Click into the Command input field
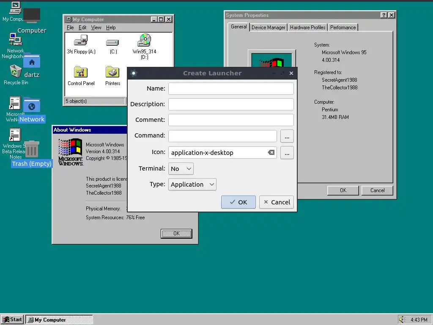This screenshot has width=433, height=325. (x=222, y=136)
